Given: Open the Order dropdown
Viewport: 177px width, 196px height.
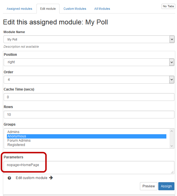Looking at the screenshot, I should click(x=89, y=80).
